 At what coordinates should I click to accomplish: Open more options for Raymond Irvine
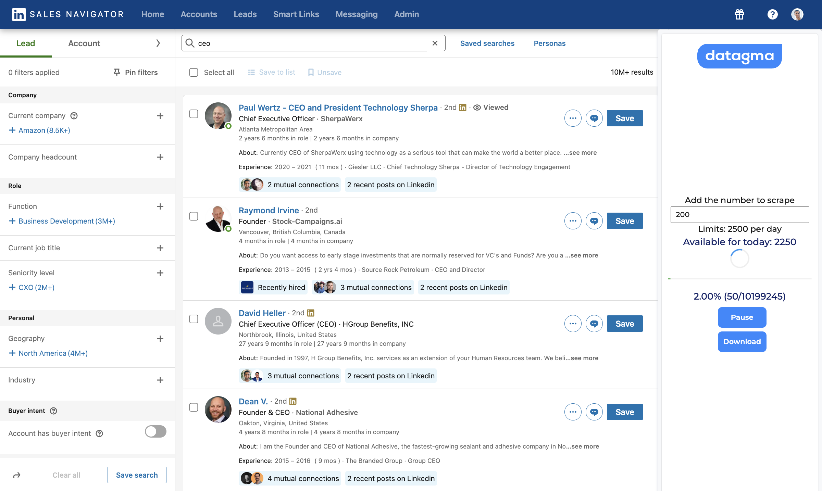click(x=573, y=221)
